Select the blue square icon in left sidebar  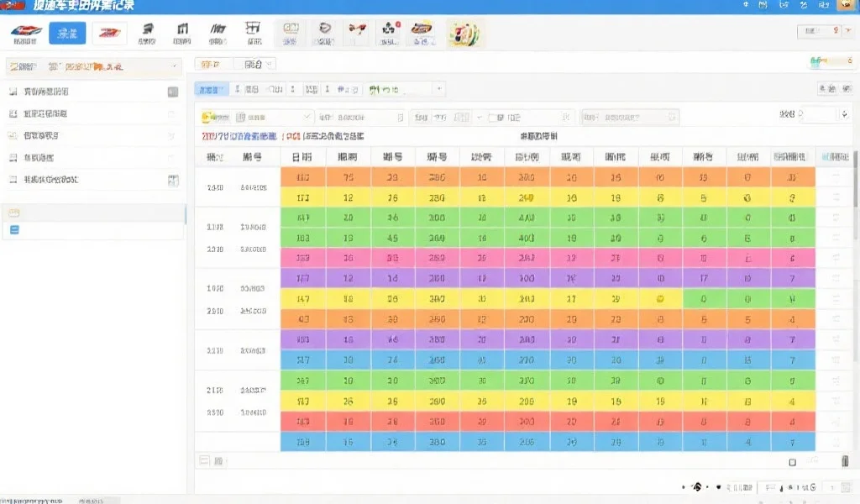point(13,229)
